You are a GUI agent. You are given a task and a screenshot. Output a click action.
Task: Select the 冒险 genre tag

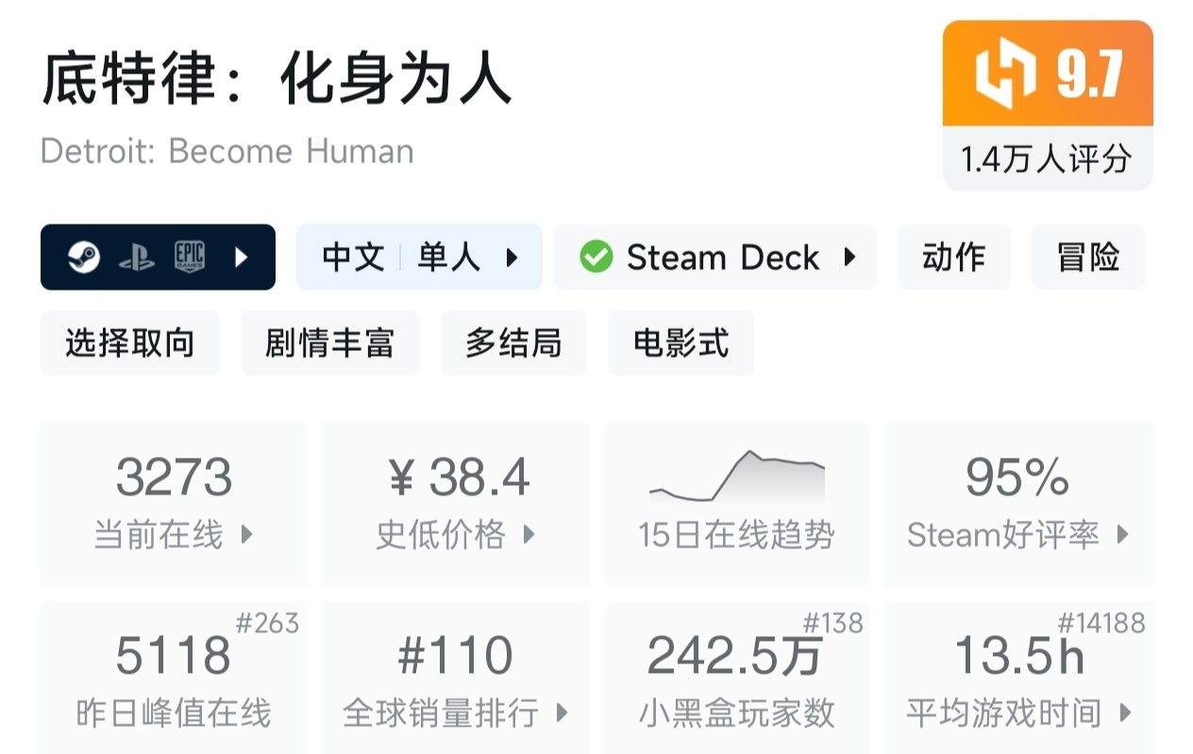pos(1088,257)
